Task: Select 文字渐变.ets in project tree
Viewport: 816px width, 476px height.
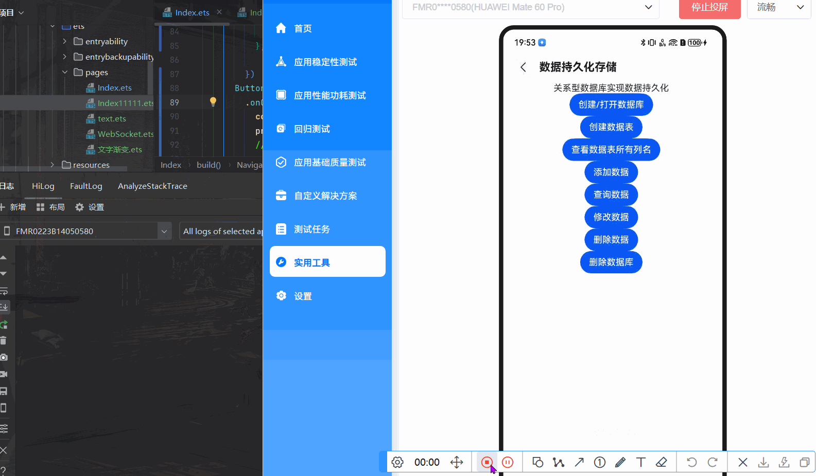Action: 114,149
